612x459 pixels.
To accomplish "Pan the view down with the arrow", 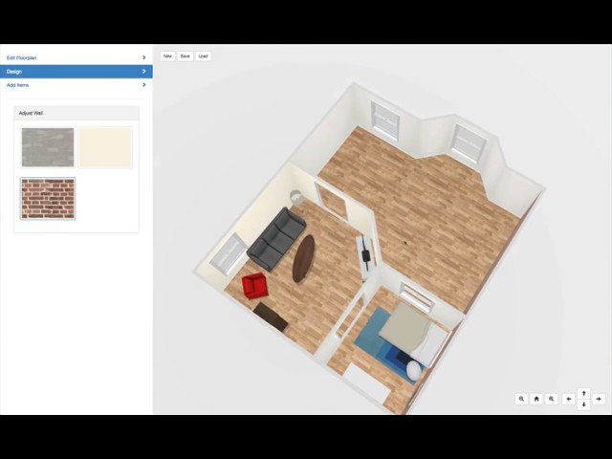I will [584, 404].
